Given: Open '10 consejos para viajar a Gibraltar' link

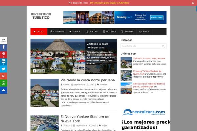Looking at the screenshot, I should click(x=109, y=3).
